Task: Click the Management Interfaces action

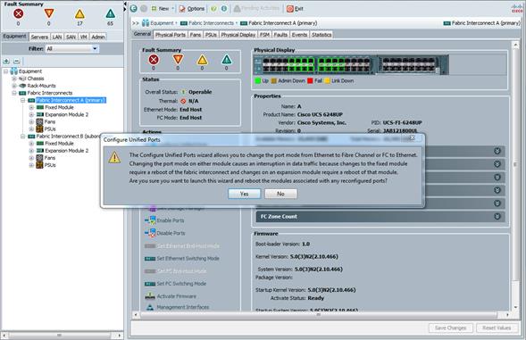Action: tap(182, 307)
